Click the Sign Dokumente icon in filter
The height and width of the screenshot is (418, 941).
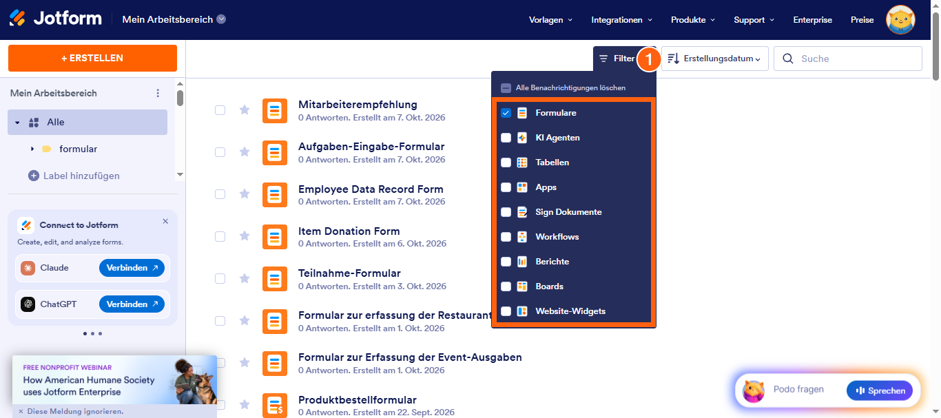[x=522, y=212]
